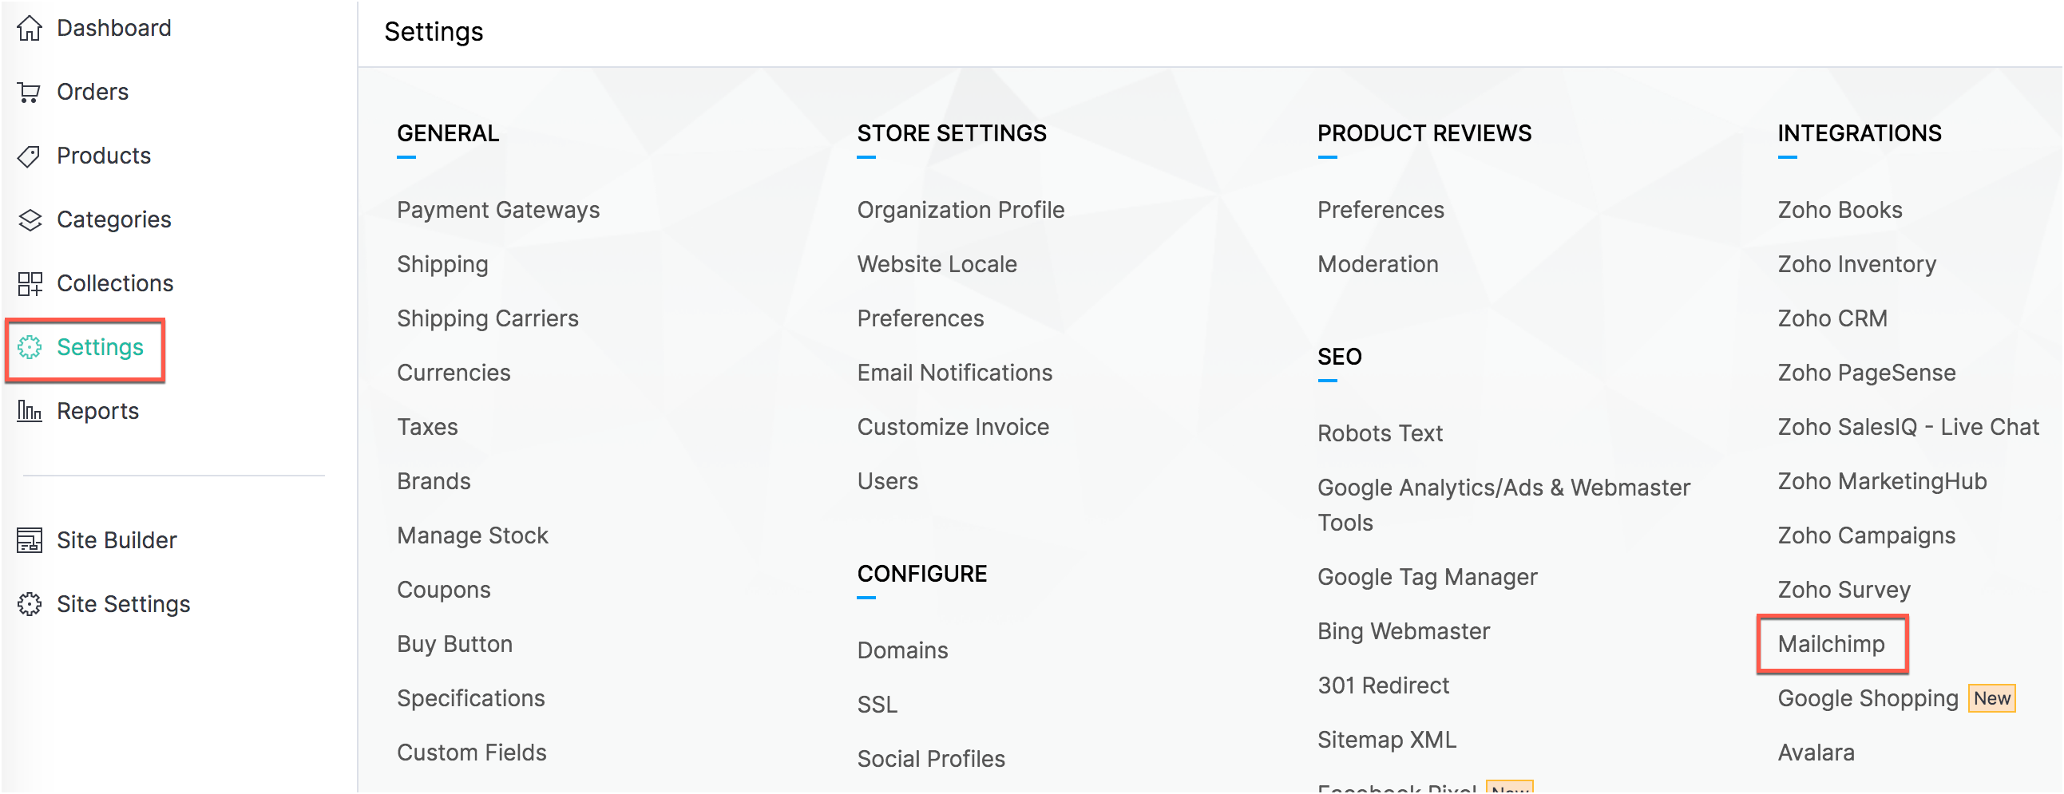Click the Dashboard home icon

pos(30,29)
